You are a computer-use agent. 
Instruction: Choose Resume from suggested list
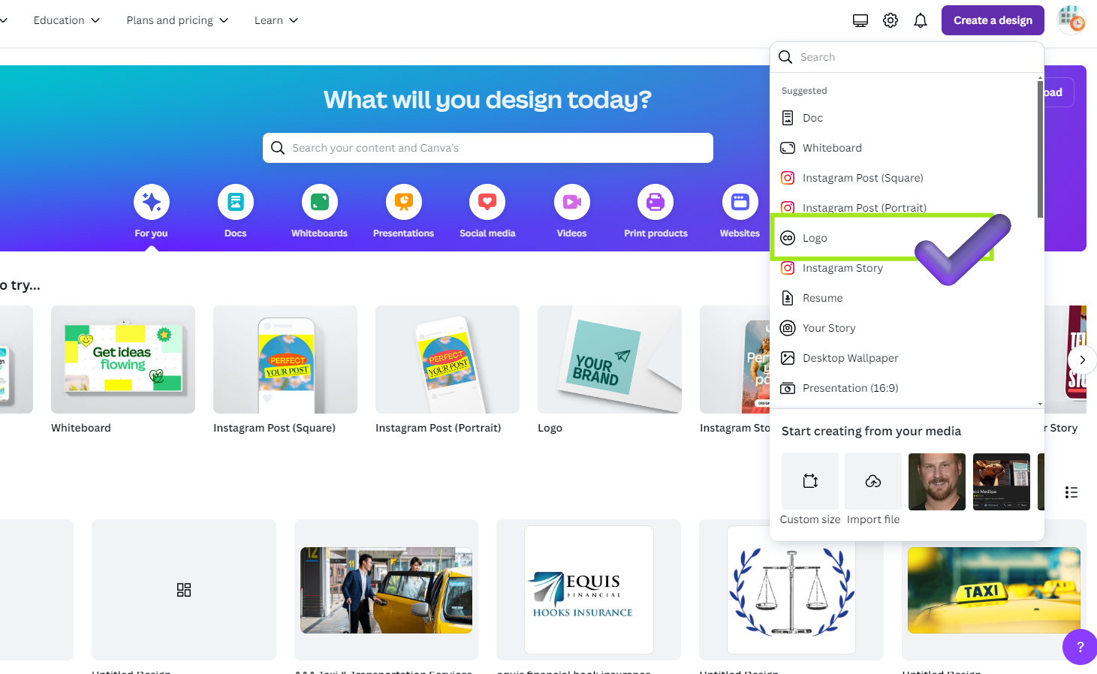click(x=904, y=298)
